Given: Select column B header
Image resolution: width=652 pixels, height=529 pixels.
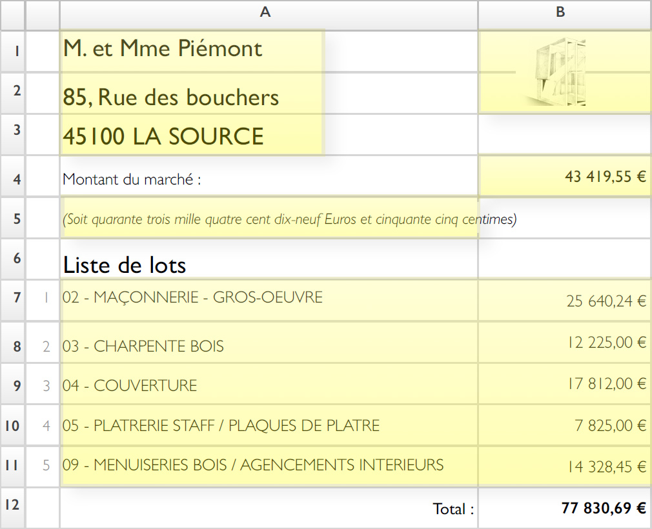Looking at the screenshot, I should tap(560, 12).
